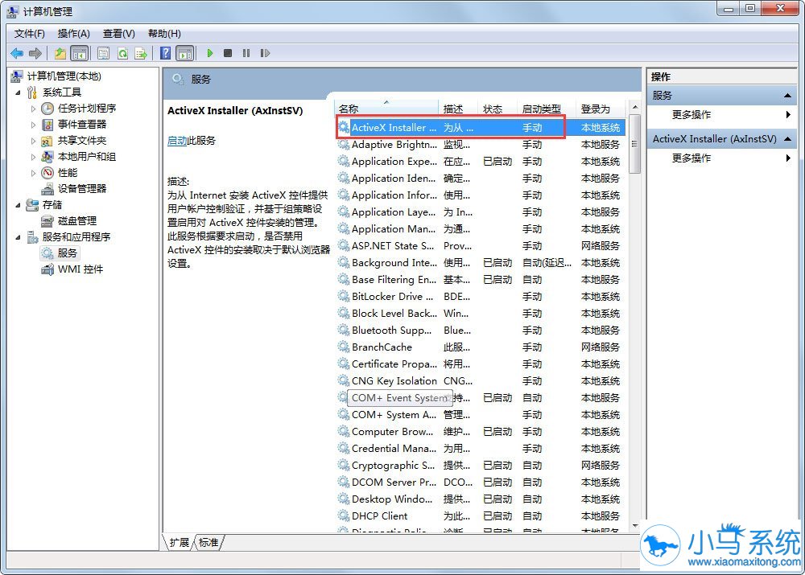
Task: Expand the 共享文件夹 node arrow
Action: point(33,141)
